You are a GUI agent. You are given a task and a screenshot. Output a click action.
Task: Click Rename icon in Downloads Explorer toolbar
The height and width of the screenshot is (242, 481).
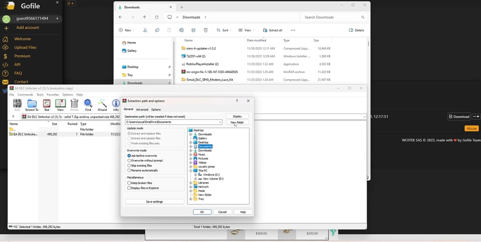pyautogui.click(x=181, y=30)
